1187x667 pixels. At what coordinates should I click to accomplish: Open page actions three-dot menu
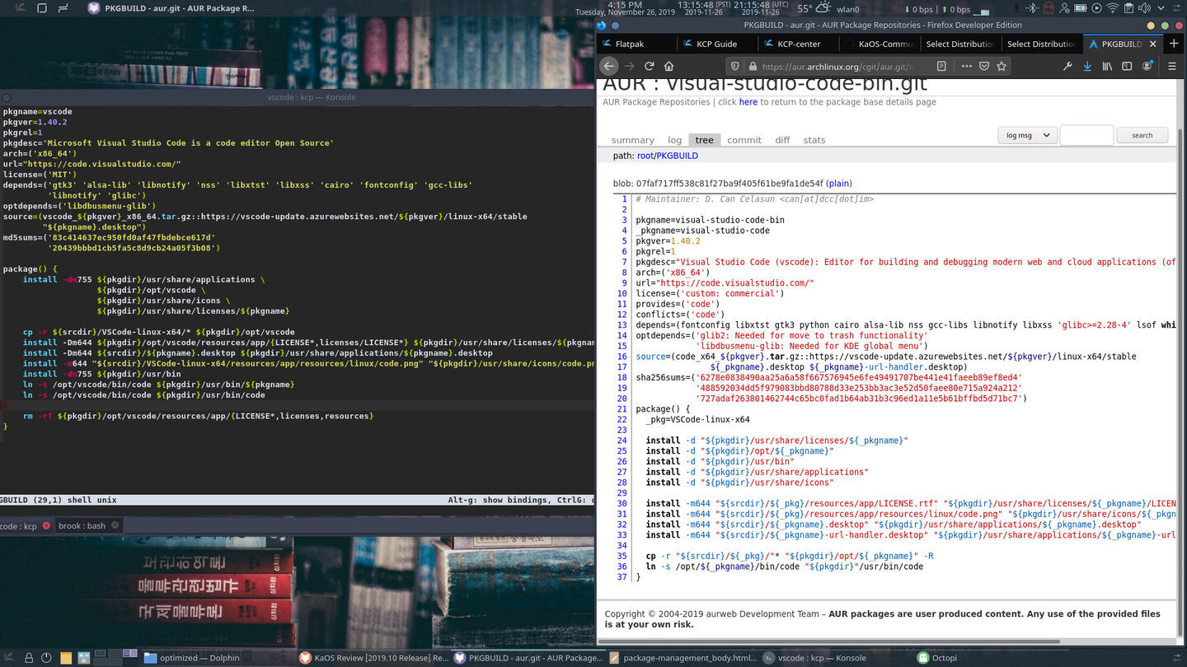pyautogui.click(x=966, y=66)
